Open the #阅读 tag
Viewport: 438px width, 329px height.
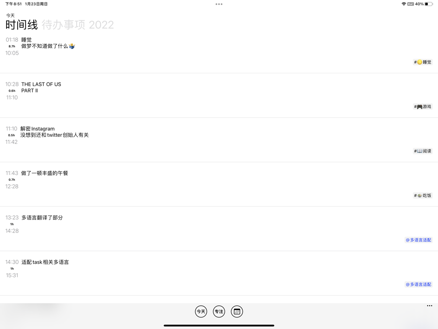(423, 151)
